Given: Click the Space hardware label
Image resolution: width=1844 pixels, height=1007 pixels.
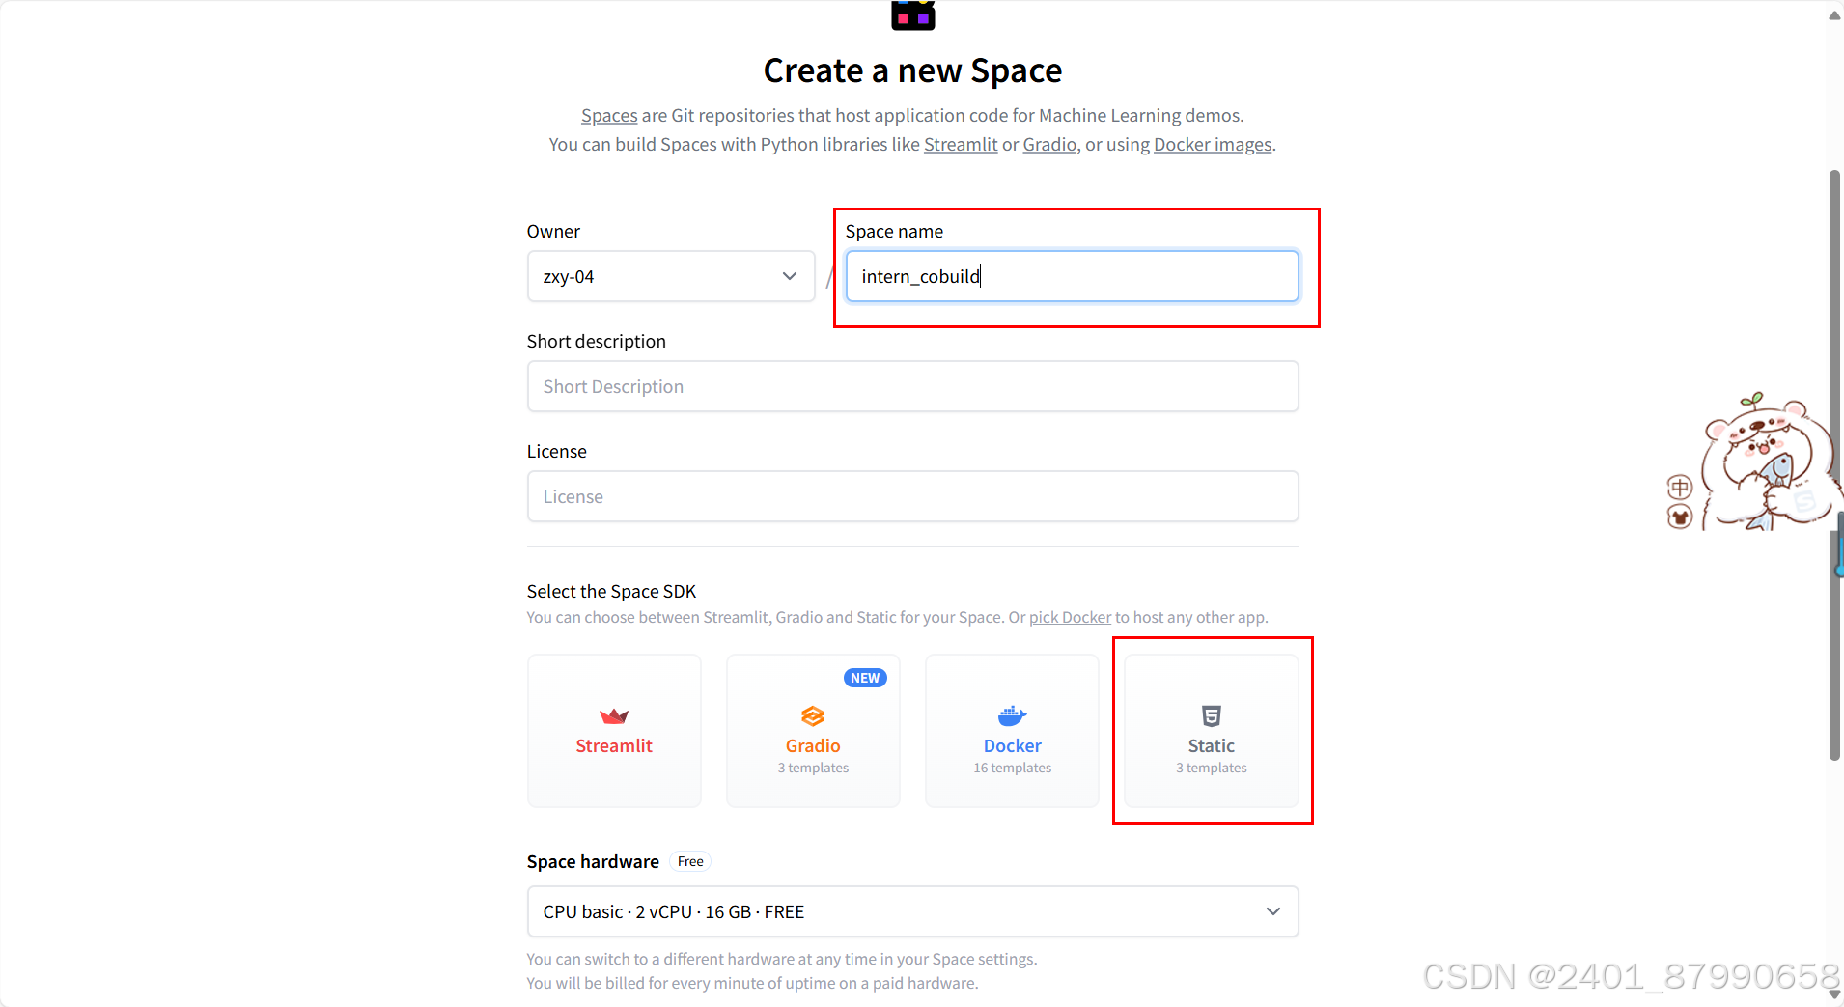Looking at the screenshot, I should point(593,861).
